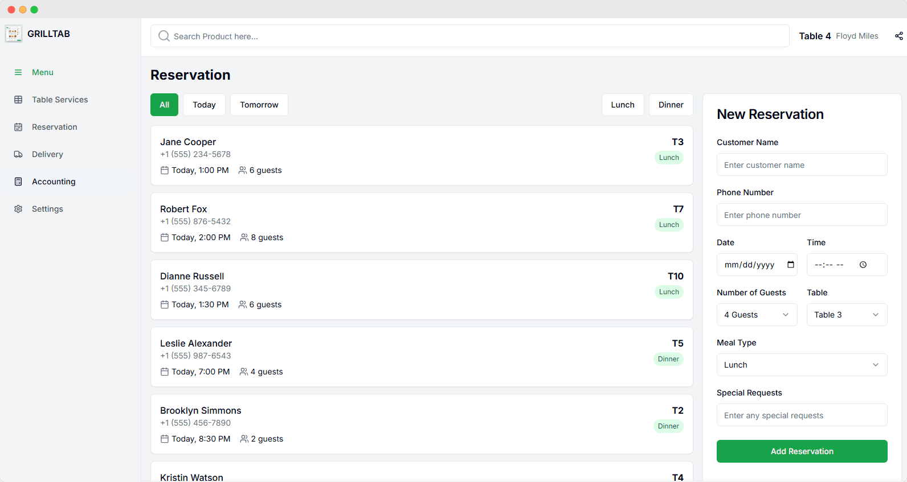Open the Table 3 selection dropdown
The height and width of the screenshot is (482, 907).
click(x=846, y=315)
